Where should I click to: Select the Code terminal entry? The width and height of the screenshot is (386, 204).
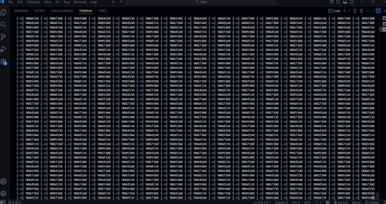[334, 11]
